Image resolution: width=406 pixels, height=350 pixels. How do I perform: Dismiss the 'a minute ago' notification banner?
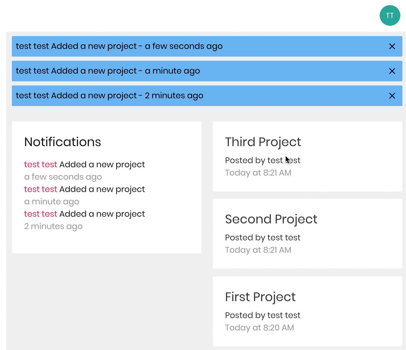[392, 71]
